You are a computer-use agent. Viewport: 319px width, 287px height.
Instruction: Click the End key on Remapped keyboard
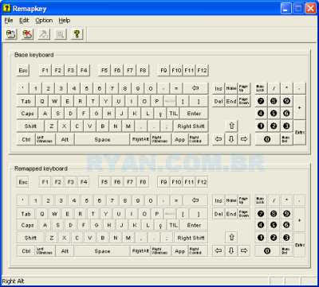point(231,214)
